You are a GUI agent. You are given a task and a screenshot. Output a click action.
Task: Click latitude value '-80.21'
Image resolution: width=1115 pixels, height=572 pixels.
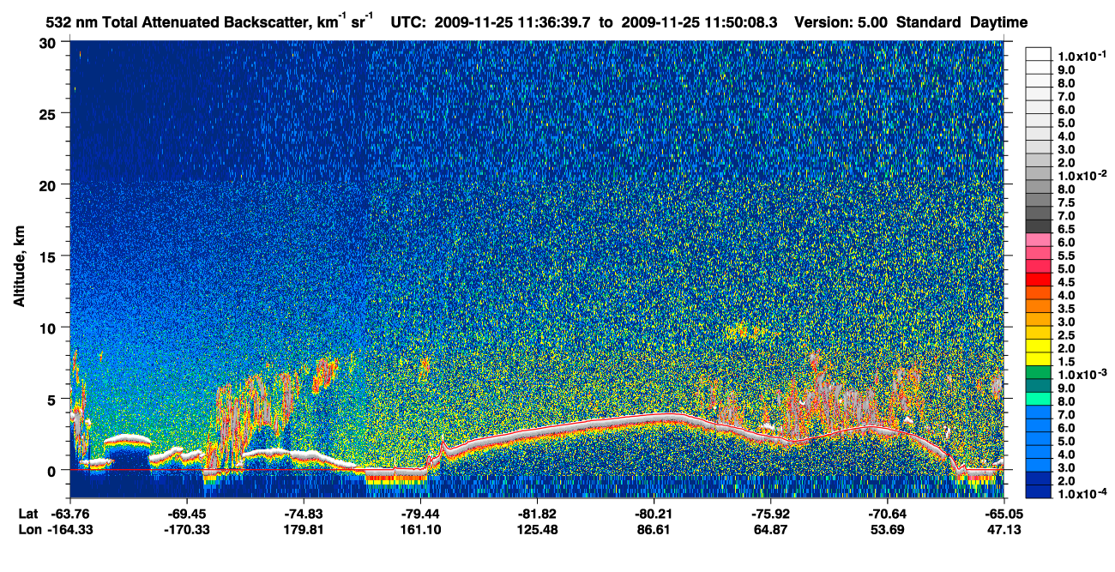pyautogui.click(x=654, y=514)
